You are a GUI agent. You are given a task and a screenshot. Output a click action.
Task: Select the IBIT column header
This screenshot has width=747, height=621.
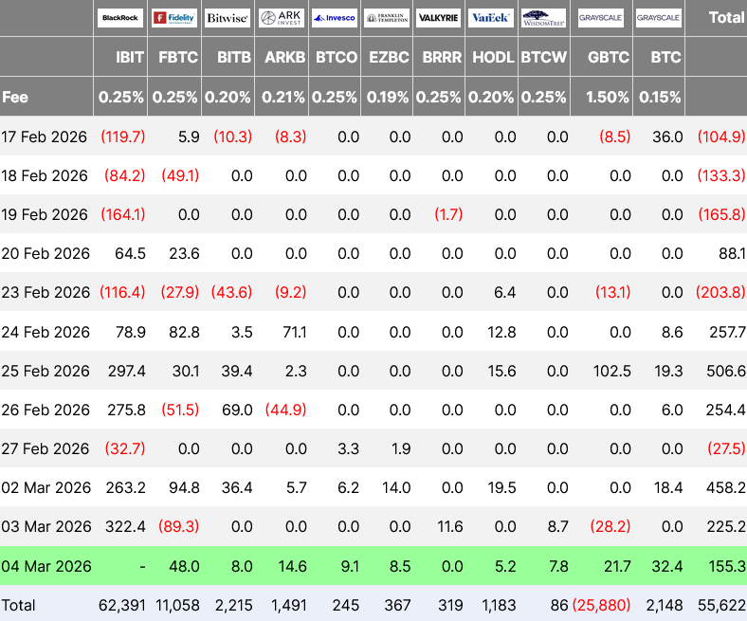click(x=130, y=57)
